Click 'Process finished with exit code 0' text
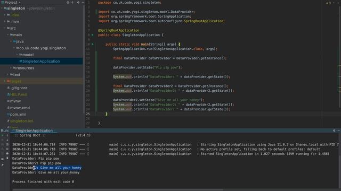This screenshot has height=191, width=341. point(43,181)
